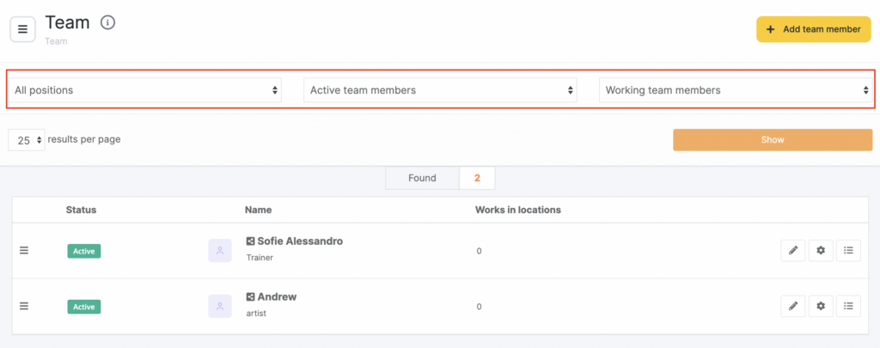880x348 pixels.
Task: Open settings gear for Sofie Alessandro
Action: 821,250
